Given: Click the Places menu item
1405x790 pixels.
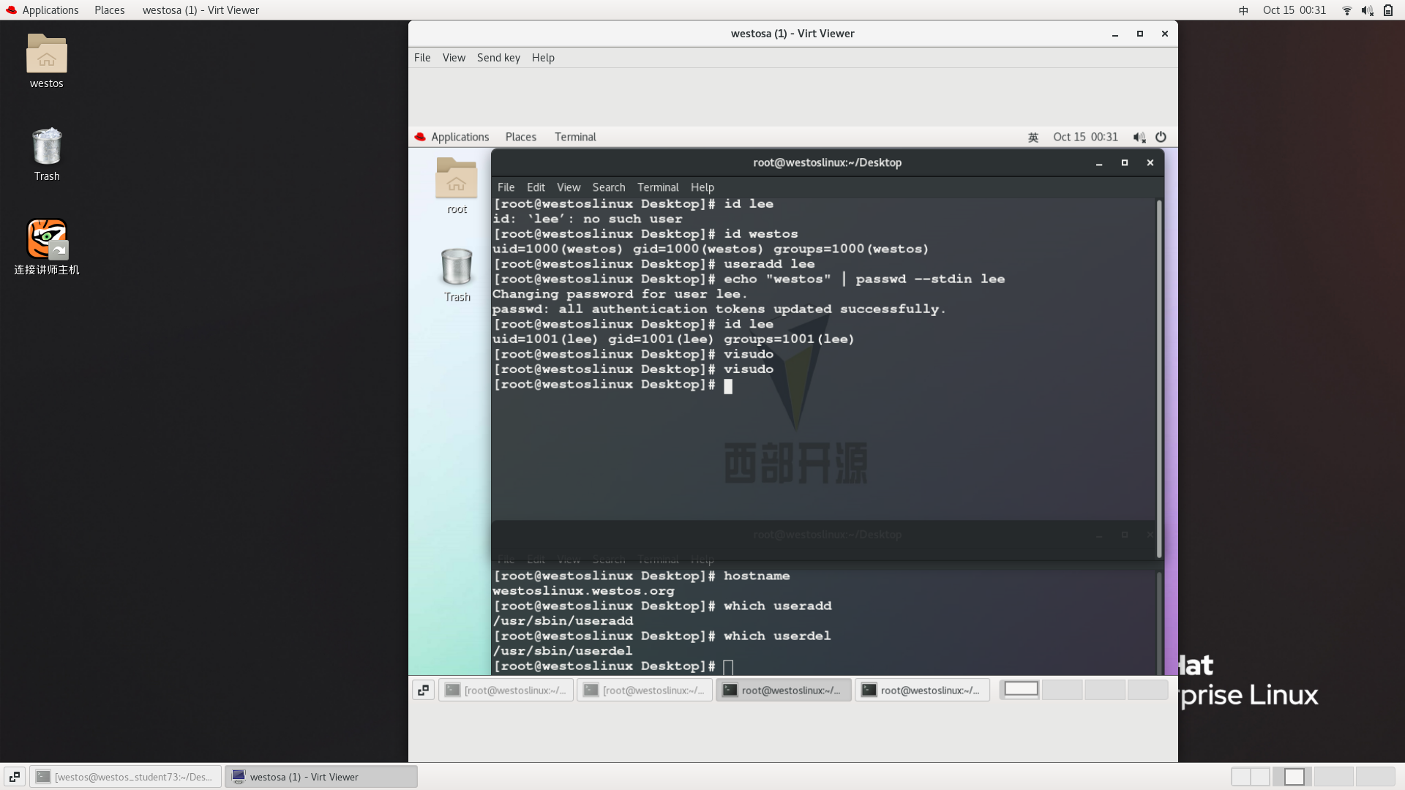Looking at the screenshot, I should pos(109,10).
